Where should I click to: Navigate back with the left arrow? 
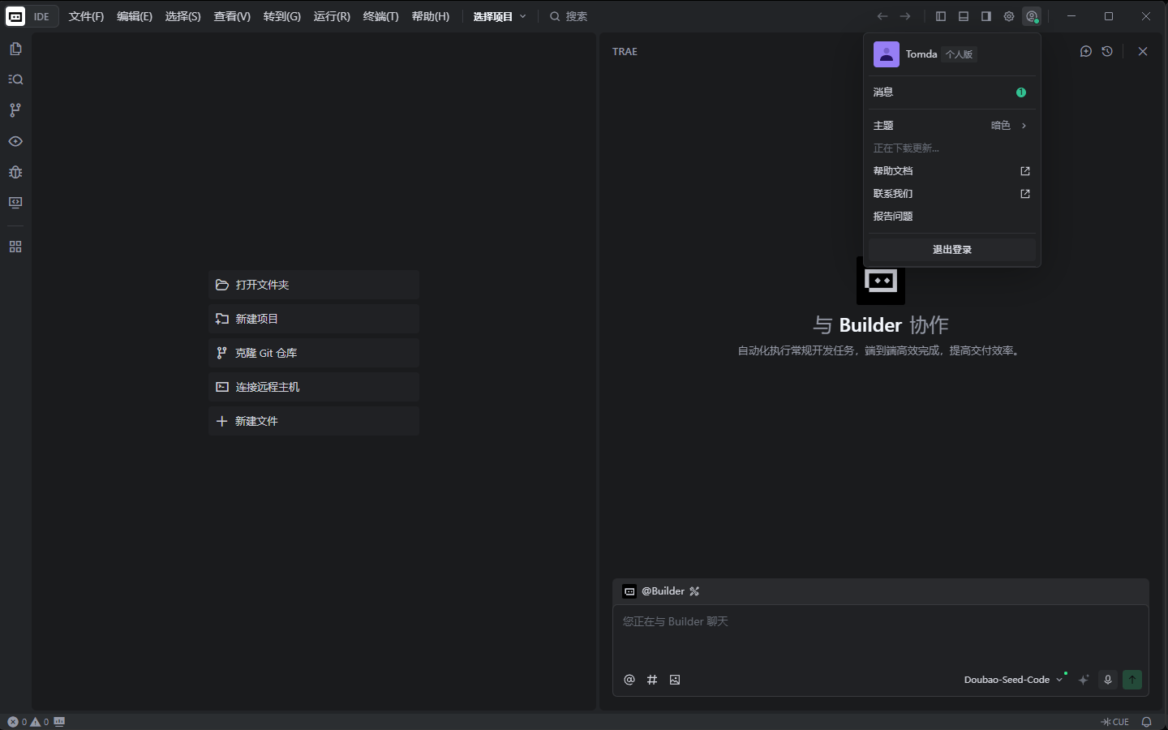point(882,16)
